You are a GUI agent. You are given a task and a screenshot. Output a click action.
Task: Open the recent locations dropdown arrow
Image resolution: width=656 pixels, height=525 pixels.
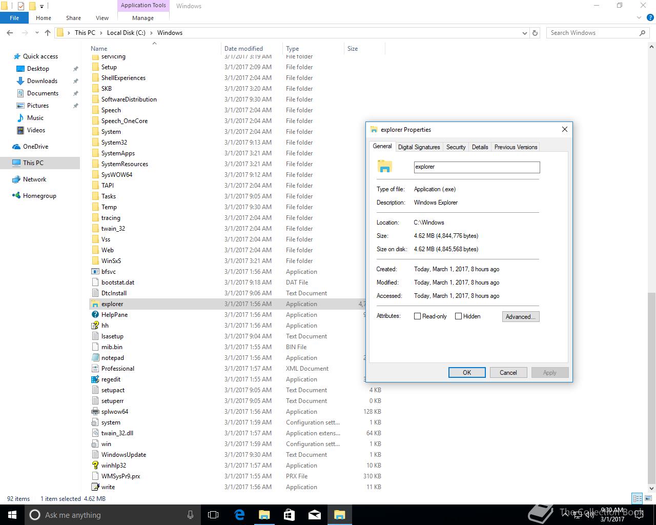coord(37,33)
